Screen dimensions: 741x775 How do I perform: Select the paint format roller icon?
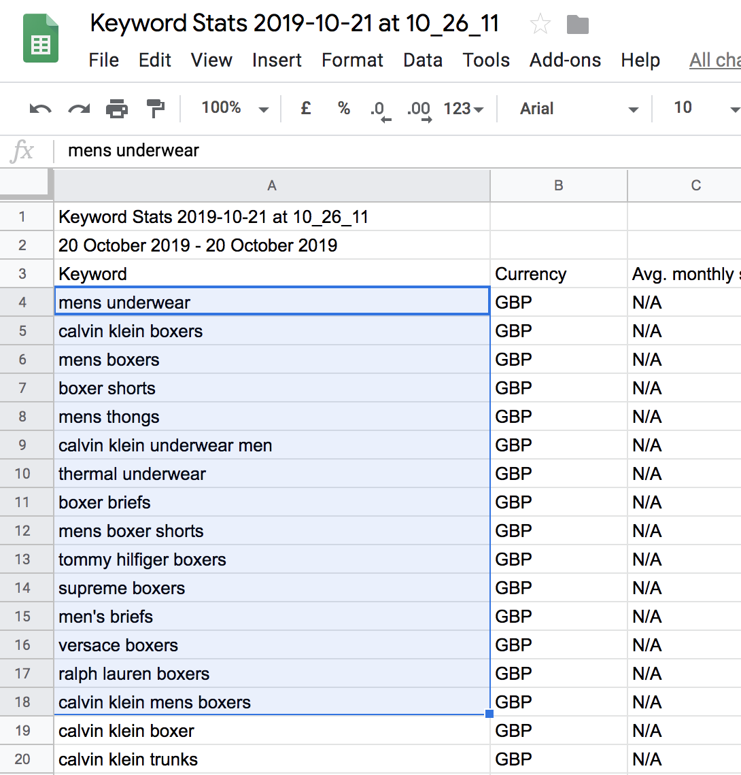pos(156,108)
